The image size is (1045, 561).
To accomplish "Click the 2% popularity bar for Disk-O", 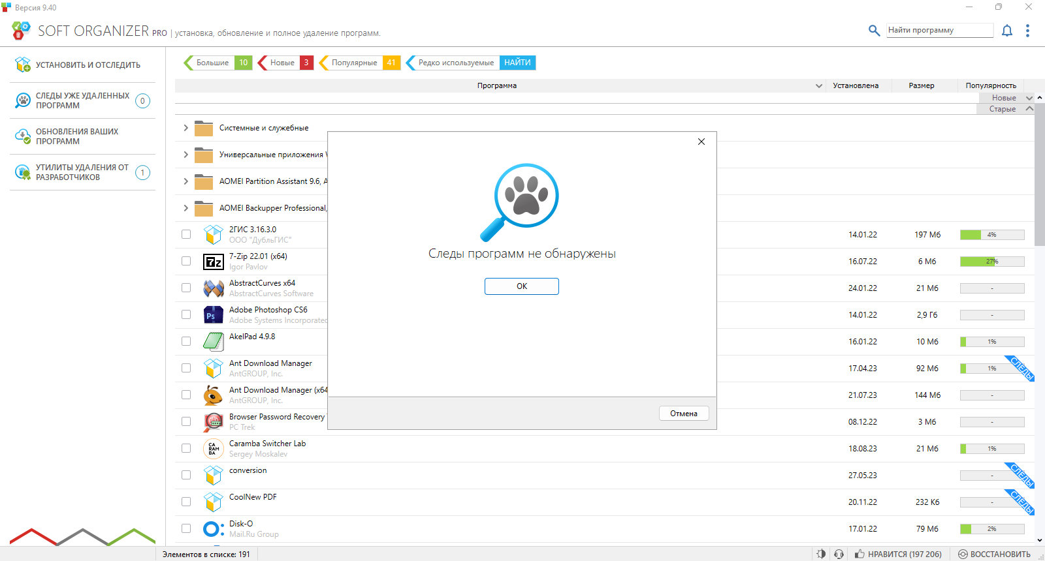I will pos(992,529).
